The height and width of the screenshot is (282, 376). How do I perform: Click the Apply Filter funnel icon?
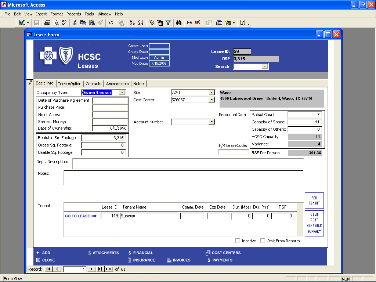168,23
